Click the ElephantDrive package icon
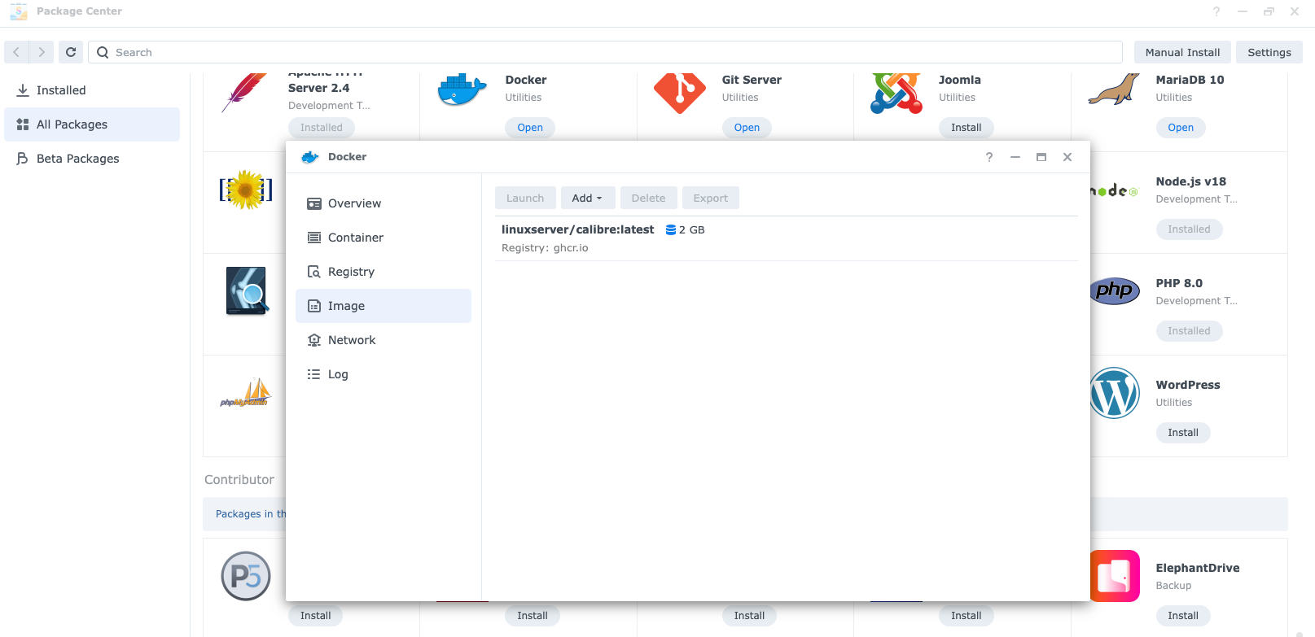 [1115, 576]
